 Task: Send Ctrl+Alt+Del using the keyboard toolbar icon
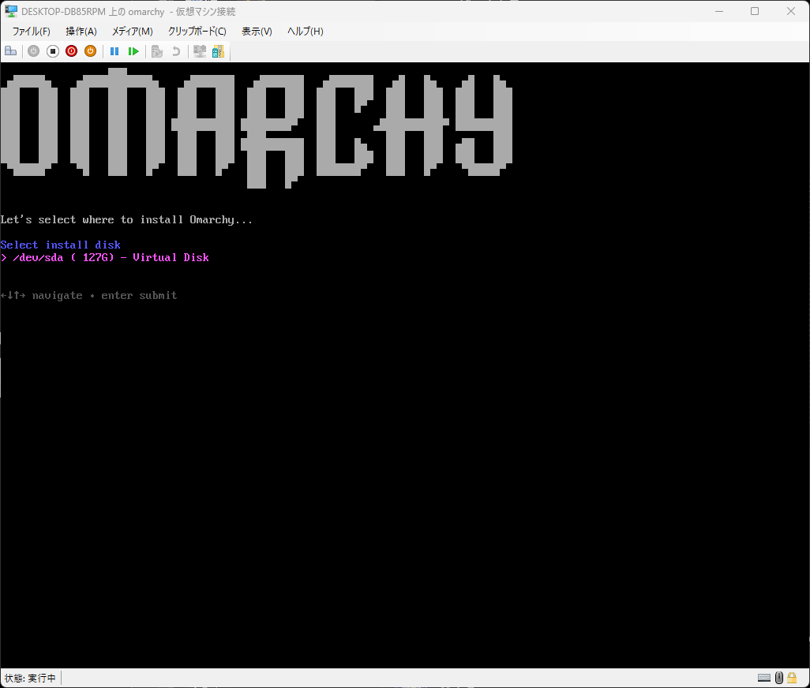pos(11,51)
